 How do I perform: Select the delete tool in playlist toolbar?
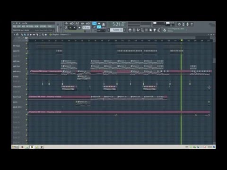pyautogui.click(x=28, y=34)
